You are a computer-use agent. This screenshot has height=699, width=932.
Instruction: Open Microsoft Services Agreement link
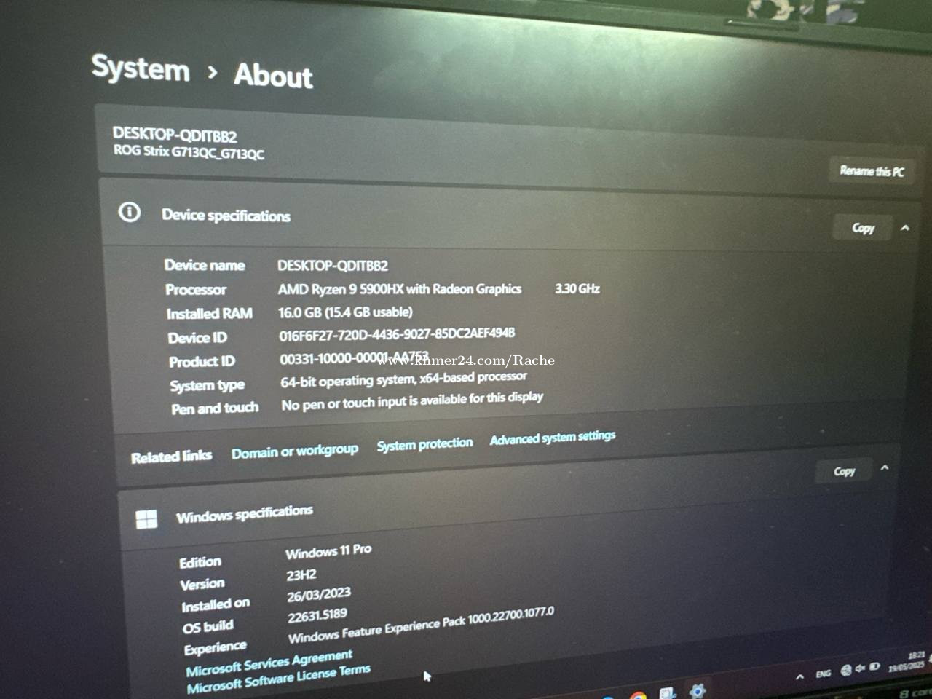tap(269, 662)
